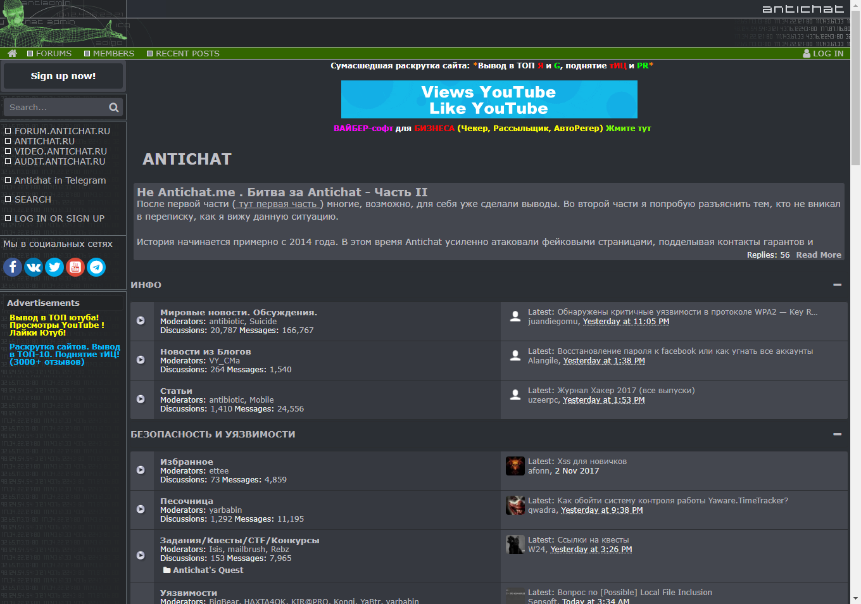This screenshot has width=861, height=604.
Task: Click the search magnifier icon
Action: 114,108
